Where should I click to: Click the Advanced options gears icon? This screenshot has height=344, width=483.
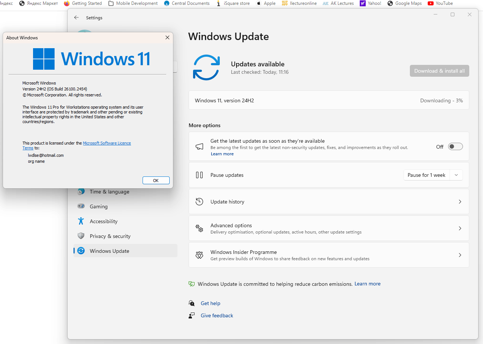tap(199, 228)
